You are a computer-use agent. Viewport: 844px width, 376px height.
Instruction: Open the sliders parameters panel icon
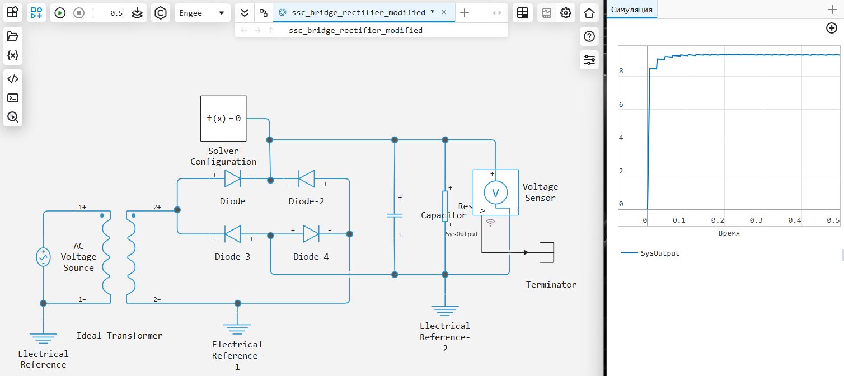(x=589, y=60)
